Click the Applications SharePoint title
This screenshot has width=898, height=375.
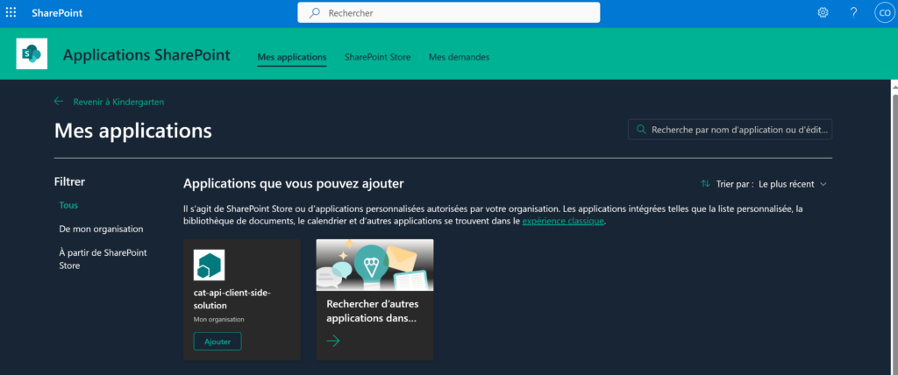pos(146,55)
